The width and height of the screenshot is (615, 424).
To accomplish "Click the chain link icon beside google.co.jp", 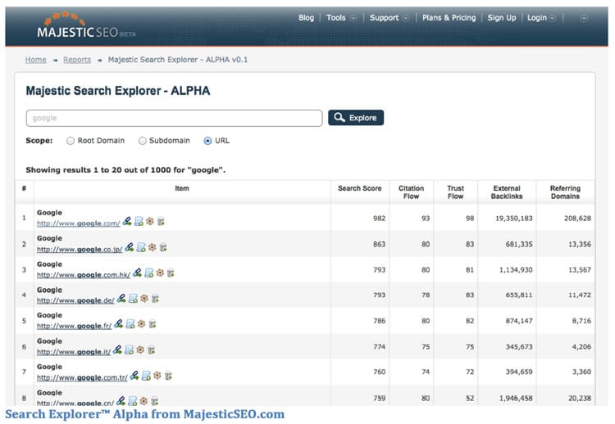I will point(130,247).
